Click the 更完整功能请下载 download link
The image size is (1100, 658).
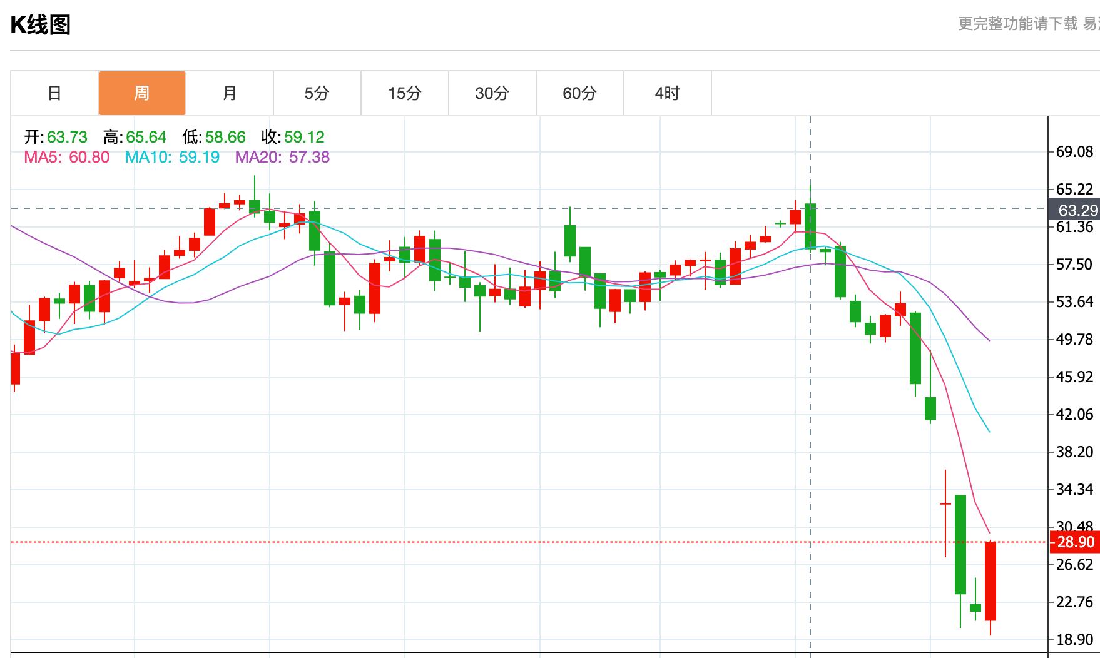pos(1018,24)
